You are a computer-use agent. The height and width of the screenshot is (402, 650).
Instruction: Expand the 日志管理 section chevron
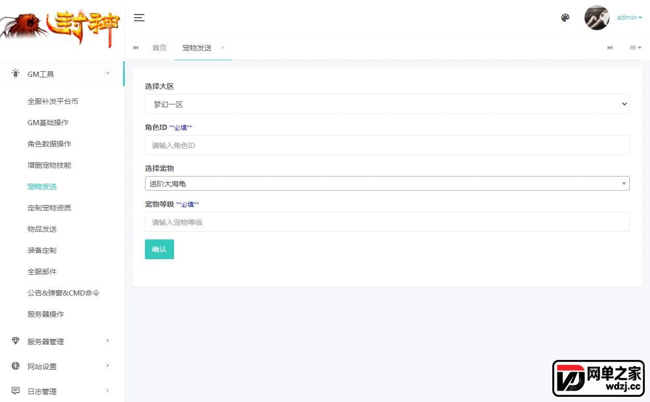pos(108,391)
